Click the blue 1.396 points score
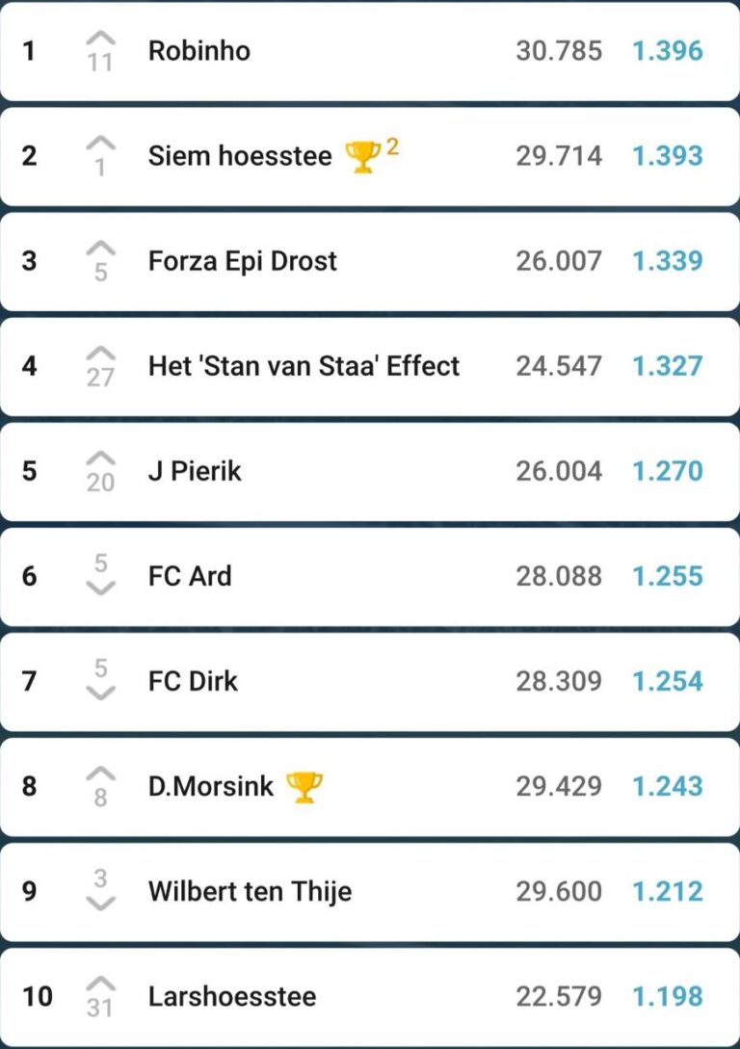 668,51
